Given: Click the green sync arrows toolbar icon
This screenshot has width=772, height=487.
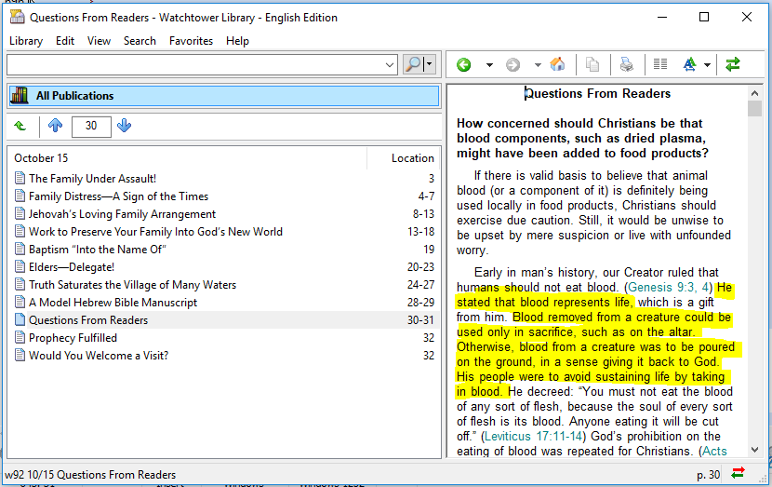Looking at the screenshot, I should click(x=733, y=64).
